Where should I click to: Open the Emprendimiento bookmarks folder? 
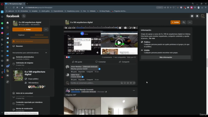pyautogui.click(x=57, y=11)
